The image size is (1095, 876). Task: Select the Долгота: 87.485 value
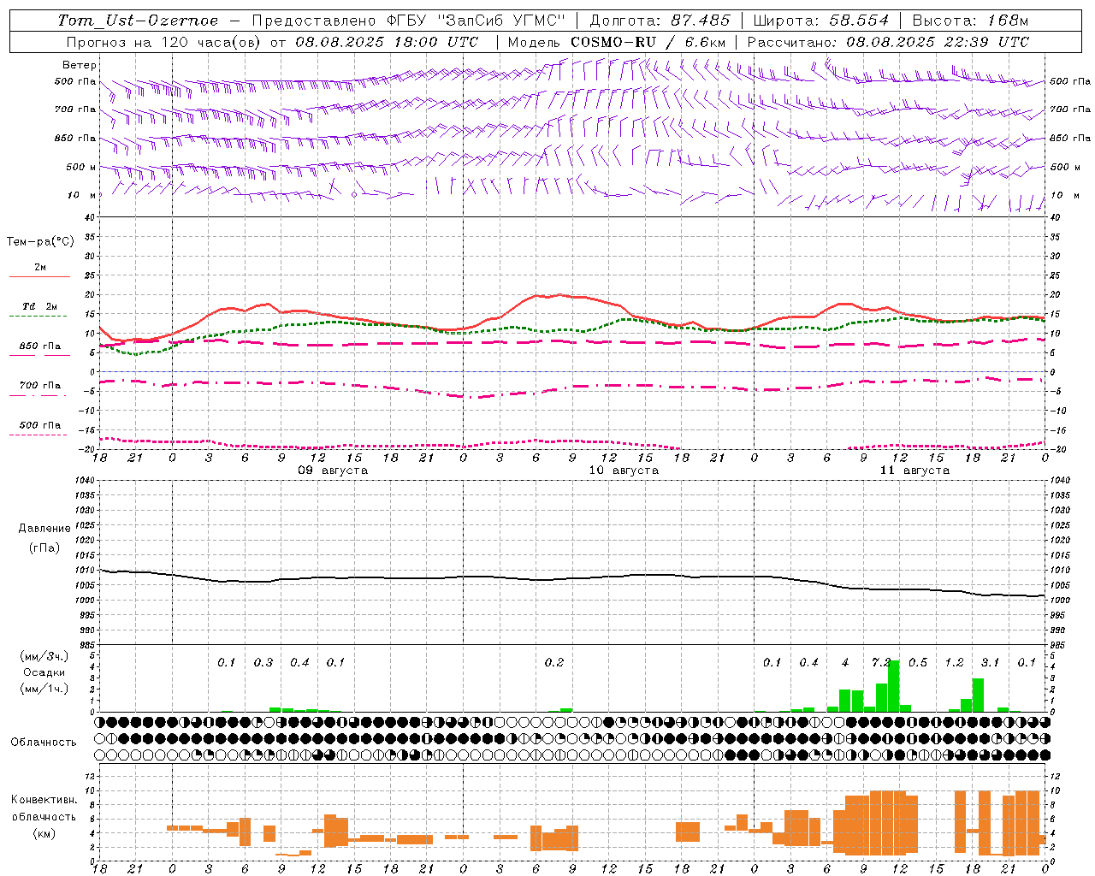click(x=660, y=21)
